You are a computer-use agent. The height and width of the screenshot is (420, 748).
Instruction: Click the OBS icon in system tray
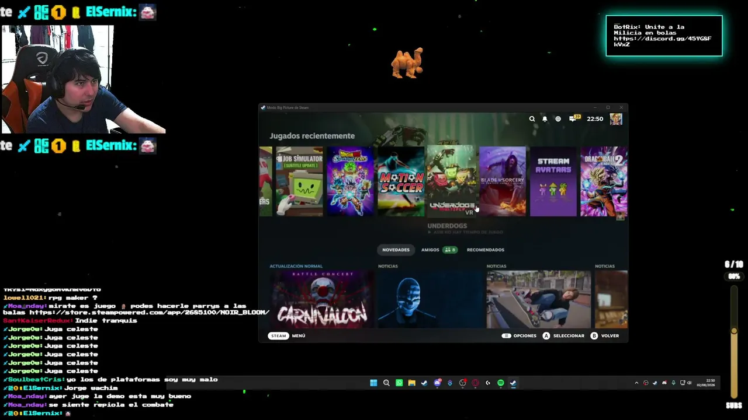click(x=646, y=383)
